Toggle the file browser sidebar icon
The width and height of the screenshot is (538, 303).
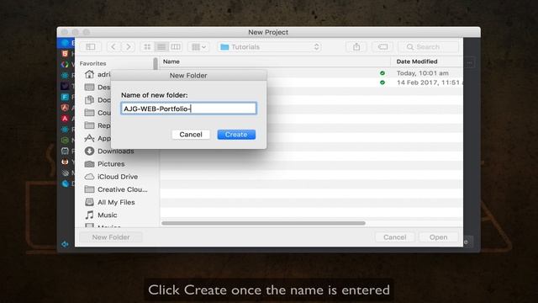point(91,47)
